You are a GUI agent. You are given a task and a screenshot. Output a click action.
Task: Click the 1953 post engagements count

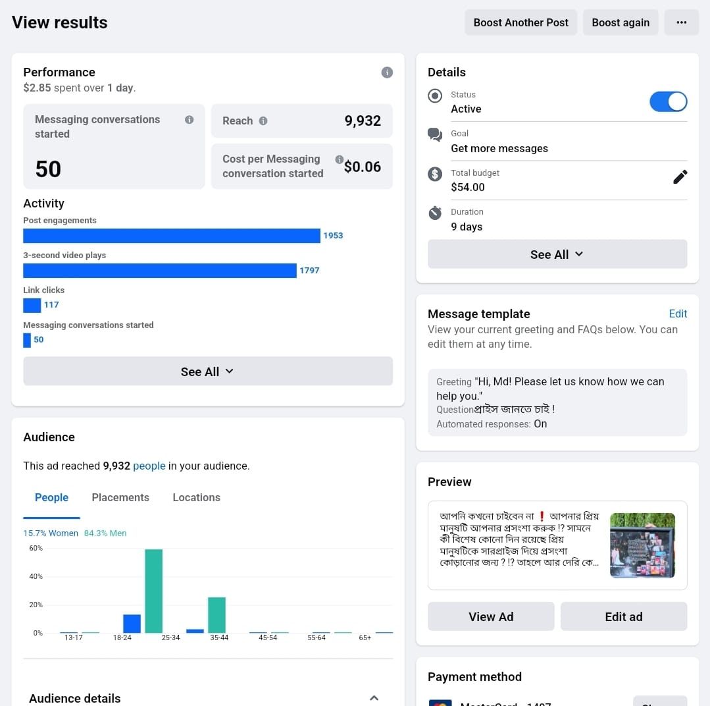click(333, 236)
